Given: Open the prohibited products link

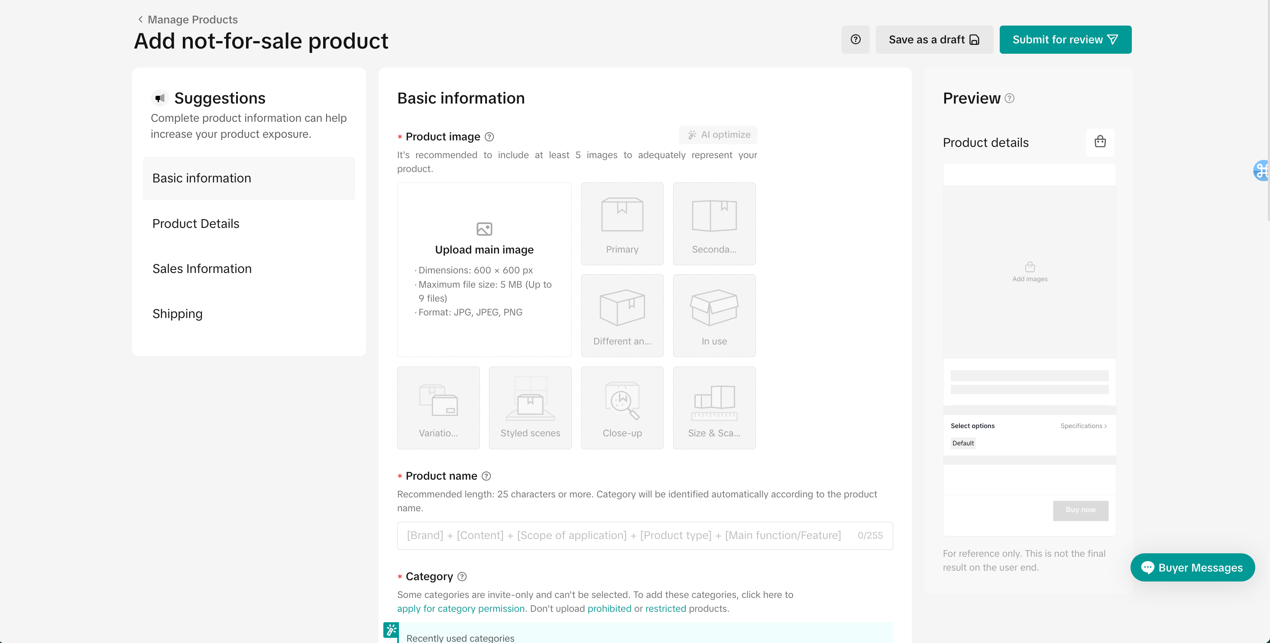Looking at the screenshot, I should coord(609,608).
